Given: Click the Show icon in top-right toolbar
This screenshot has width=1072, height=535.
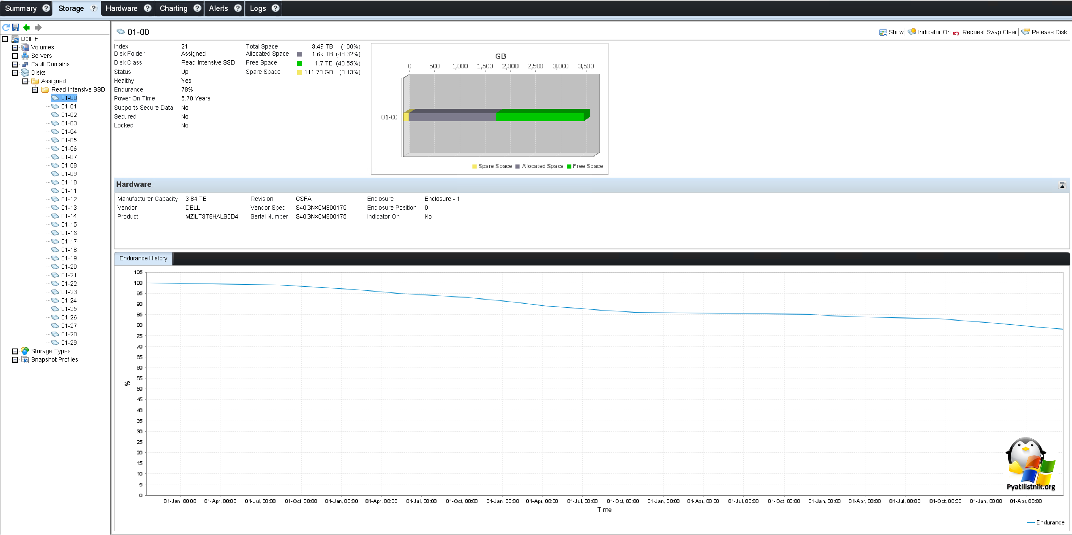Looking at the screenshot, I should click(883, 32).
